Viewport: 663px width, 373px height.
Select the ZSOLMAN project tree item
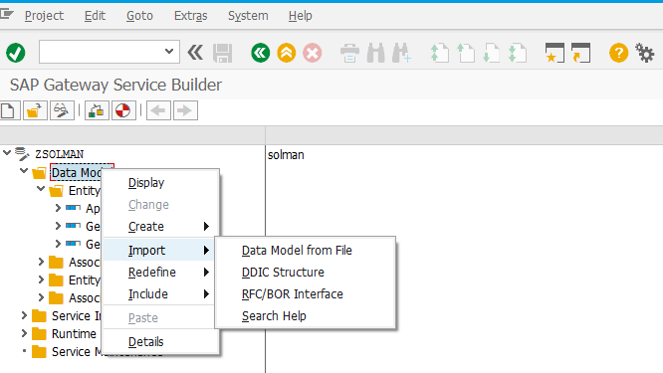[x=59, y=154]
